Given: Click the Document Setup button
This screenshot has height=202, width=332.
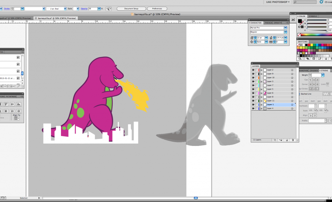Looking at the screenshot, I should click(x=131, y=9).
